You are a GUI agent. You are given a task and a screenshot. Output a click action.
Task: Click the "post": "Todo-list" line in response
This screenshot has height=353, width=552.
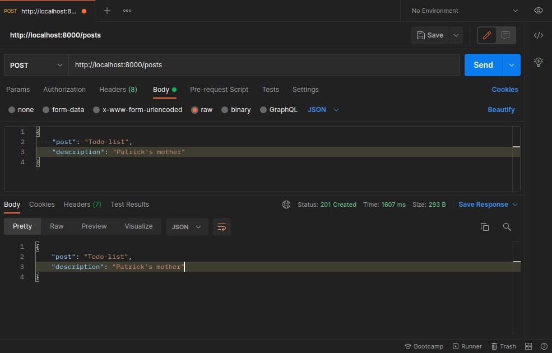tap(91, 257)
